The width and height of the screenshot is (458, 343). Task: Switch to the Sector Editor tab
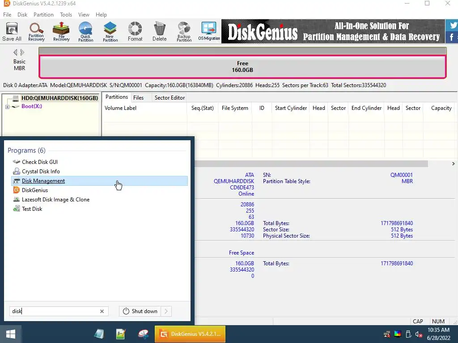[170, 98]
